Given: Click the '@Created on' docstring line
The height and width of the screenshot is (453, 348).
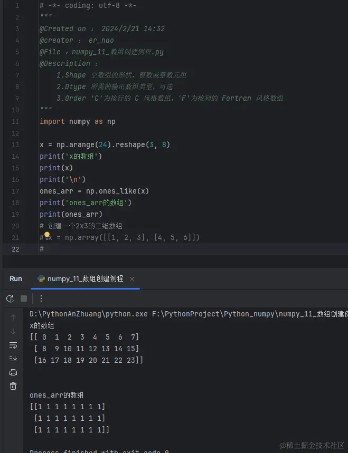Looking at the screenshot, I should [x=102, y=29].
